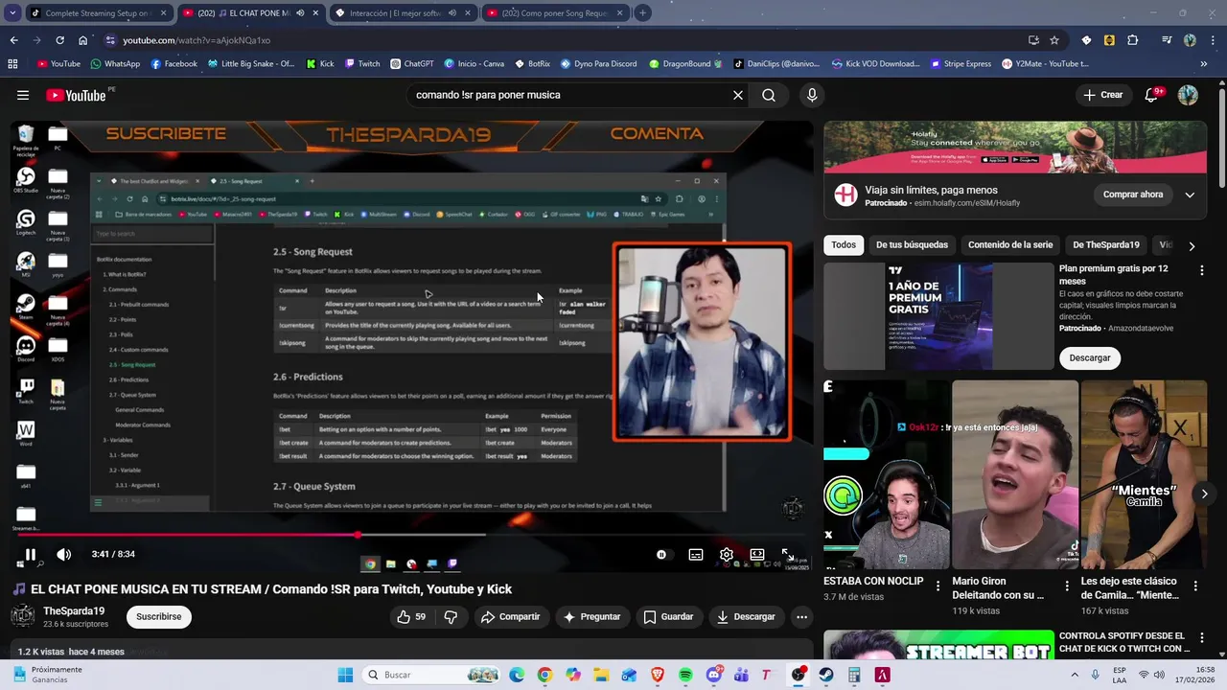This screenshot has height=690, width=1227.
Task: Save video with Guardar button
Action: point(668,616)
